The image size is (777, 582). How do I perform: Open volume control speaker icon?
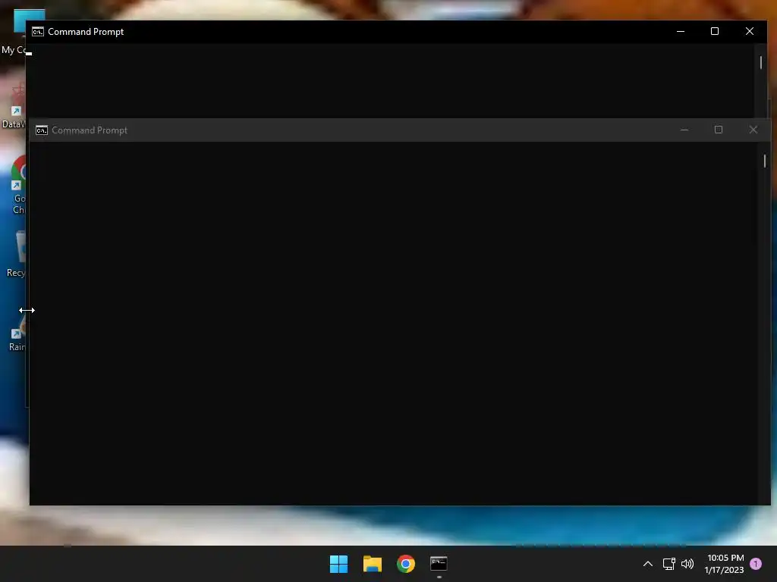(687, 564)
